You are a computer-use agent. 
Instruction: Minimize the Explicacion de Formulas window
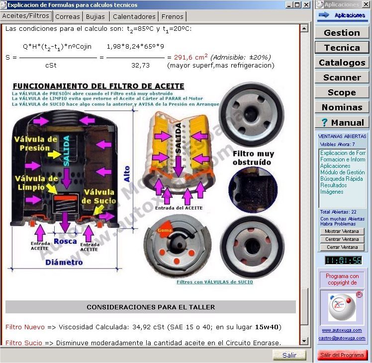click(289, 5)
